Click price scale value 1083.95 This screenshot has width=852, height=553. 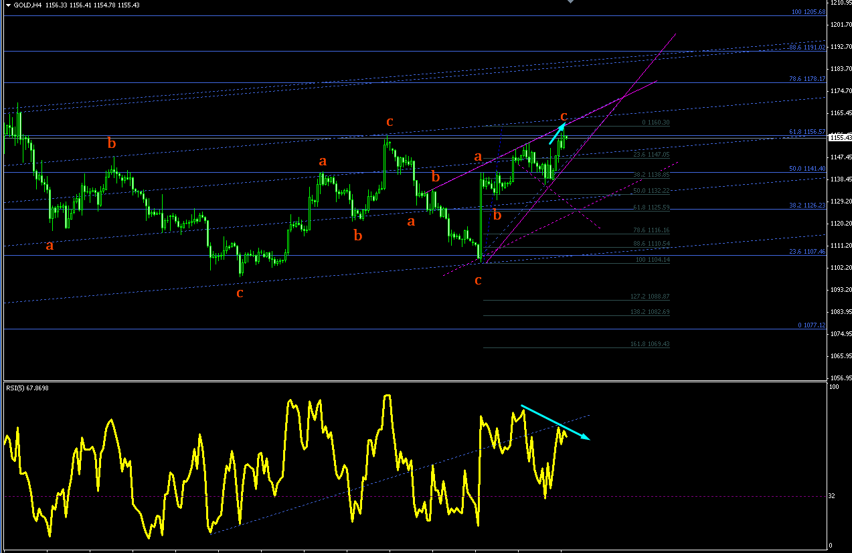[x=841, y=312]
